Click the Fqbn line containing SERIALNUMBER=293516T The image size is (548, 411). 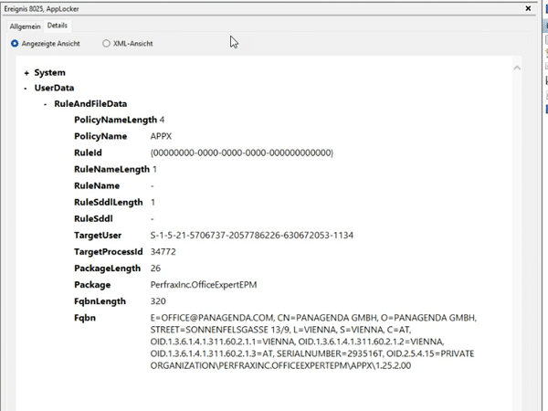point(312,353)
